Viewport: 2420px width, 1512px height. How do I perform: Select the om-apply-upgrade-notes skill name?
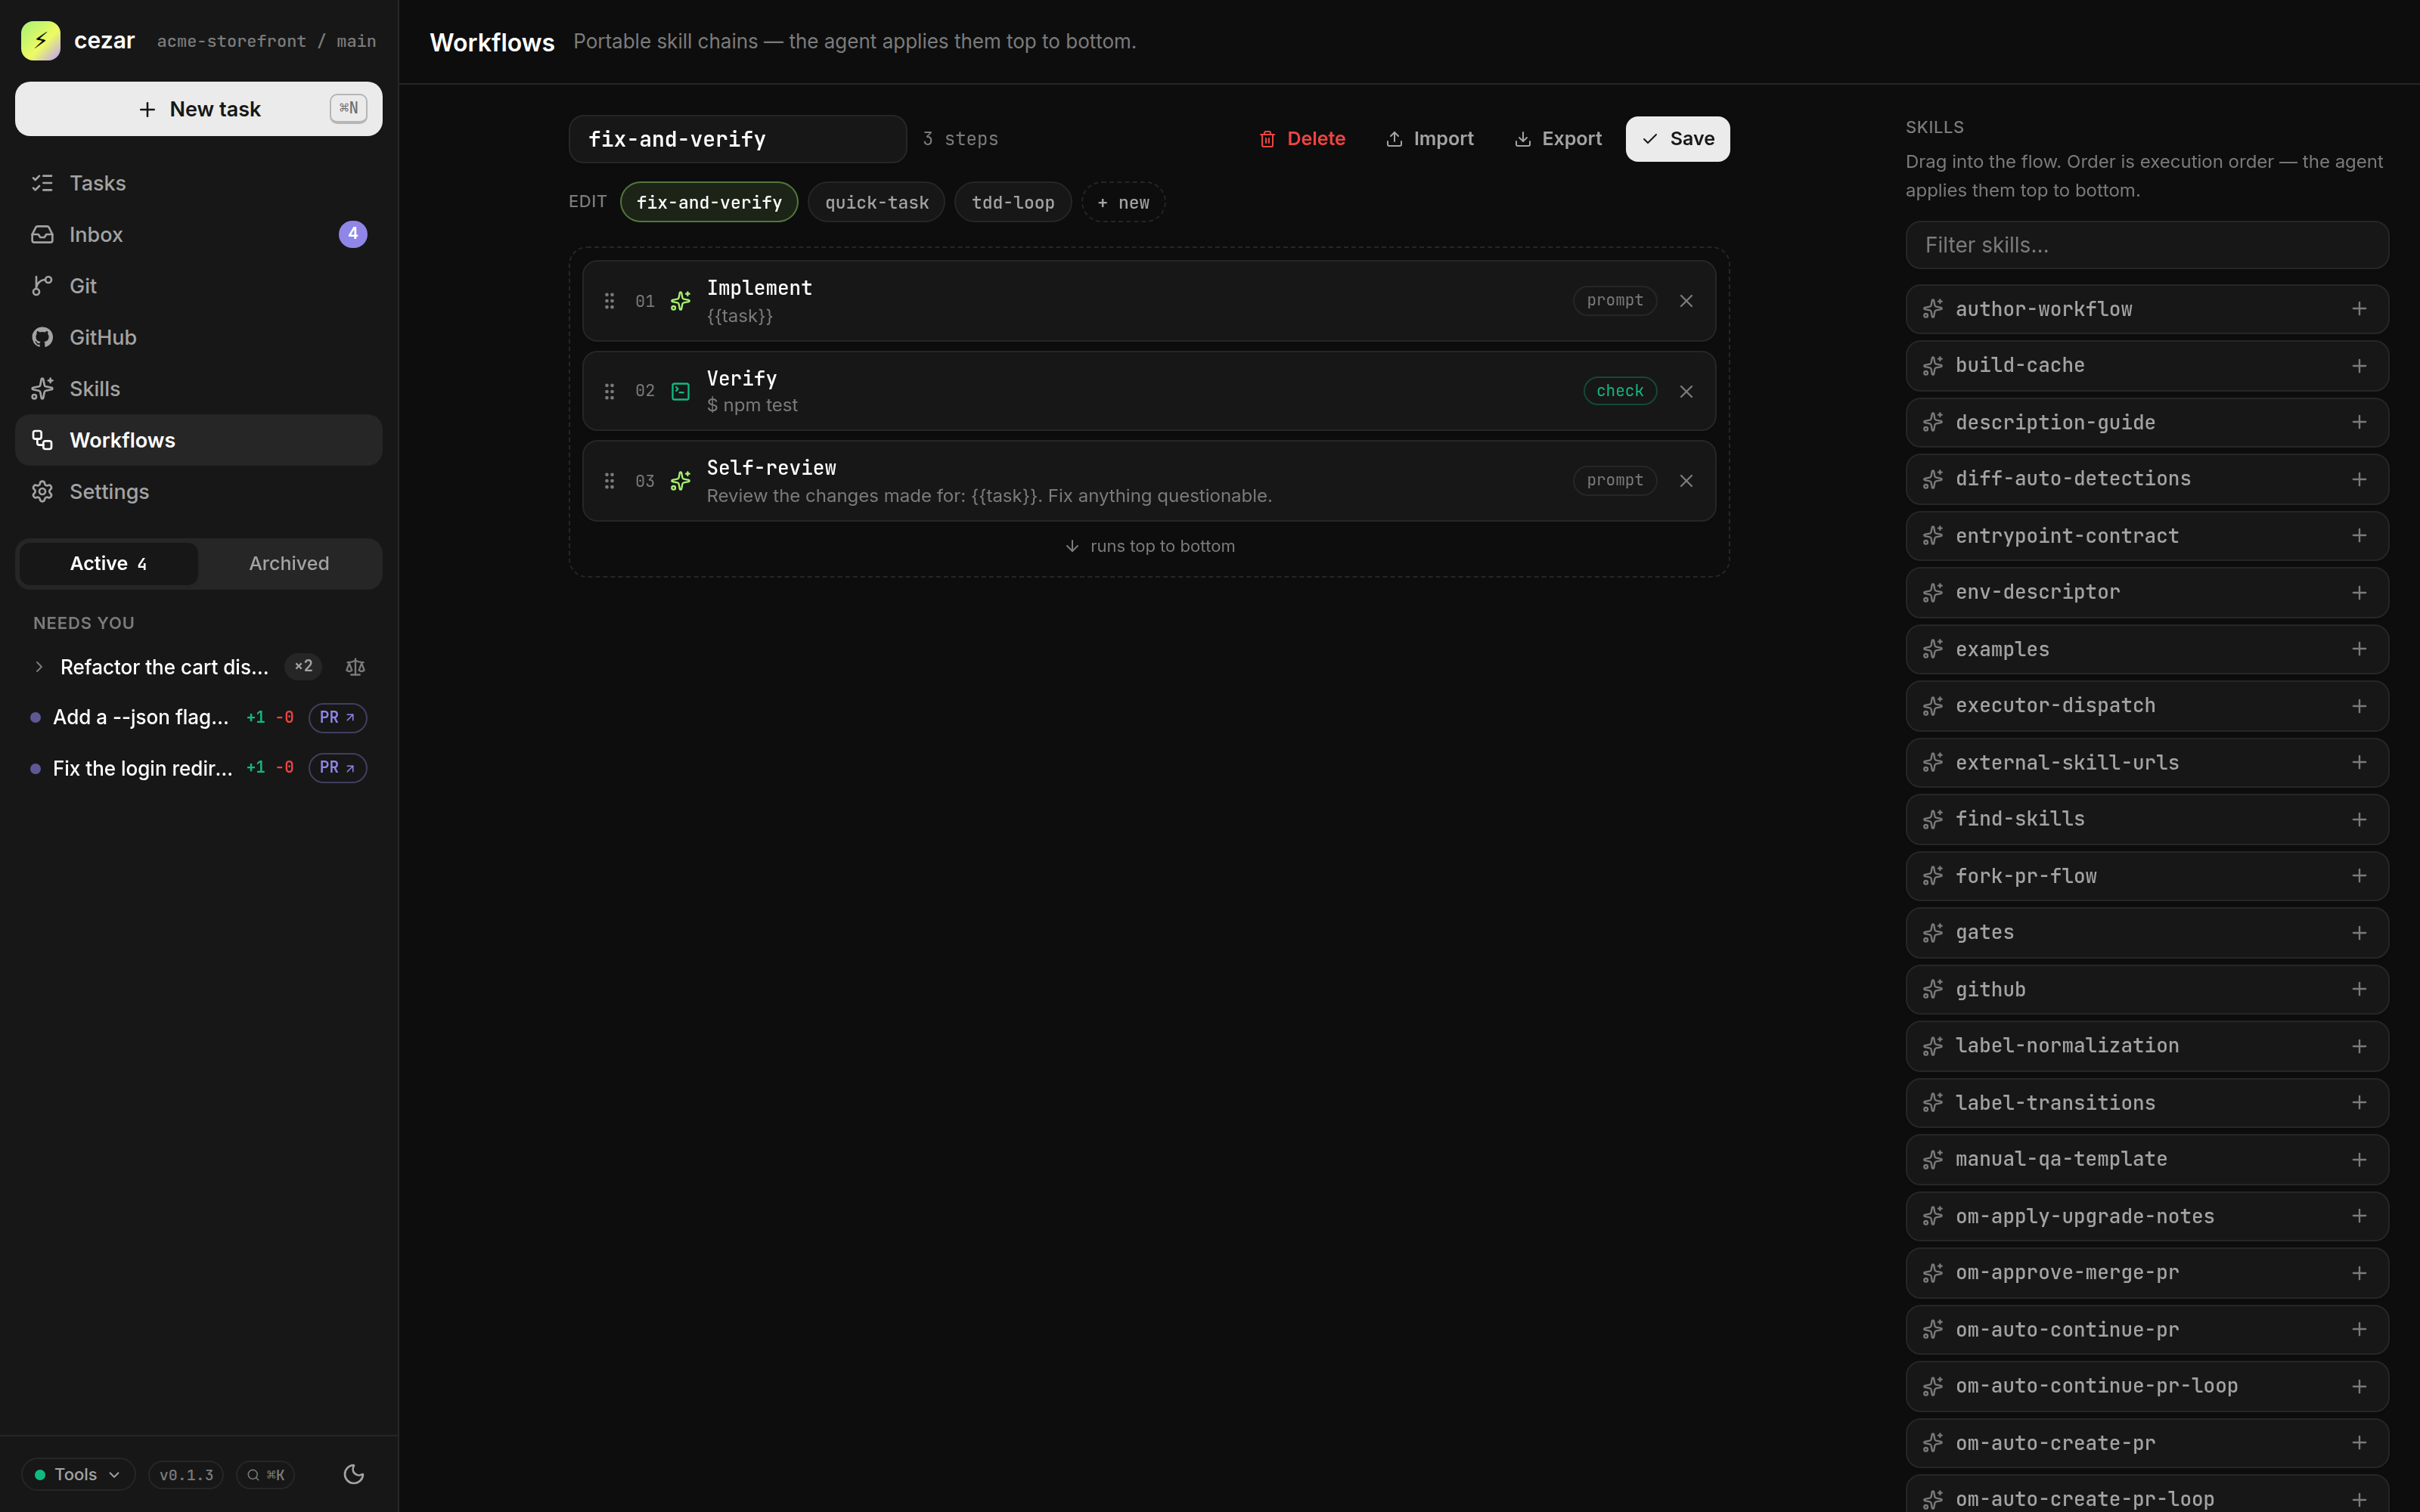(2084, 1216)
